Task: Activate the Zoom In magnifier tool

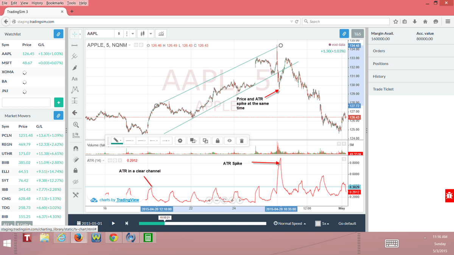Action: click(x=75, y=124)
